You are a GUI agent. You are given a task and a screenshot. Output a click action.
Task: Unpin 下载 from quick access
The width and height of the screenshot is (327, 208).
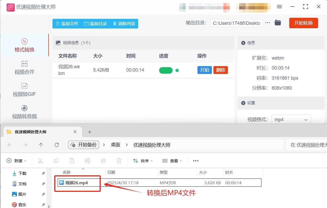44,173
